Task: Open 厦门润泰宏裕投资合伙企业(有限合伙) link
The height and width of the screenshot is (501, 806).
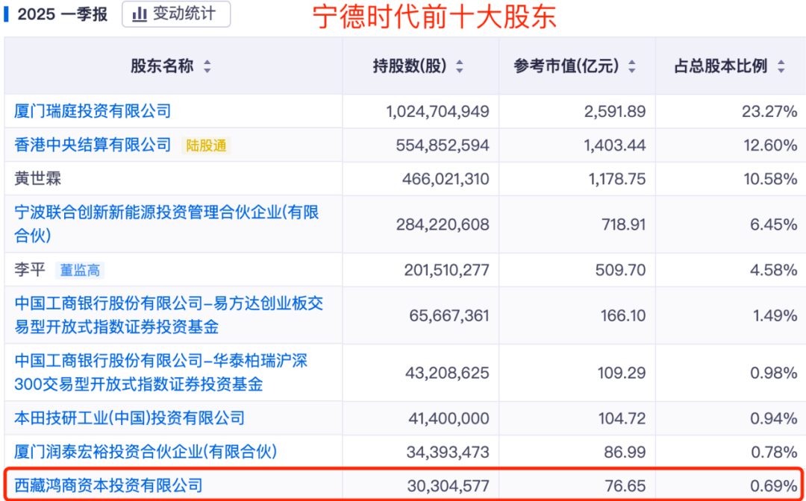Action: (x=146, y=452)
